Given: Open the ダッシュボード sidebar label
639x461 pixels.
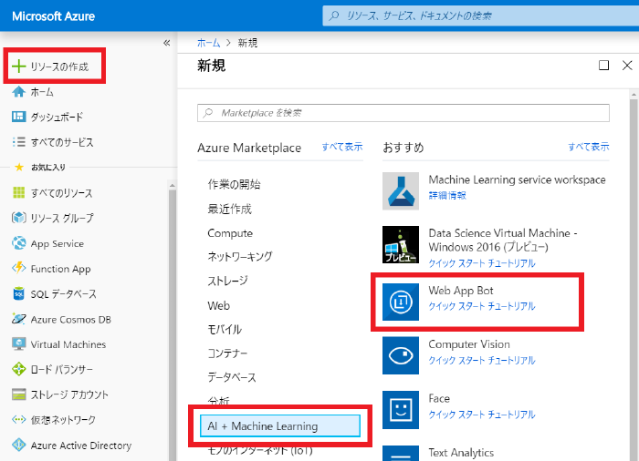Looking at the screenshot, I should coord(57,118).
